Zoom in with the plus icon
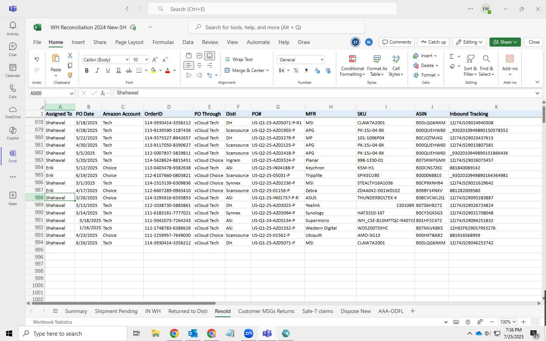The width and height of the screenshot is (546, 341). pos(523,322)
